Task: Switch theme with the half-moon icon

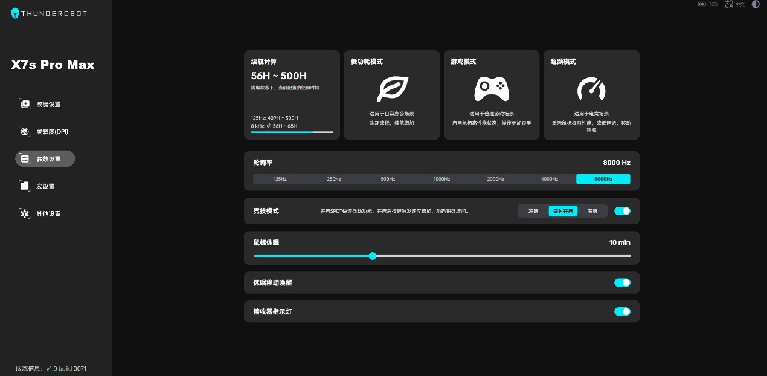Action: pos(756,4)
